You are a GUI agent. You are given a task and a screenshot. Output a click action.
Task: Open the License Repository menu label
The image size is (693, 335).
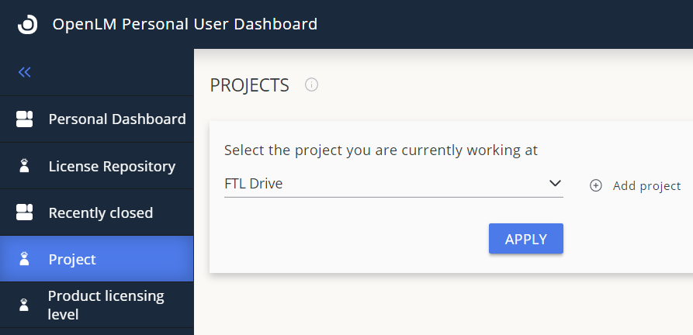point(112,166)
